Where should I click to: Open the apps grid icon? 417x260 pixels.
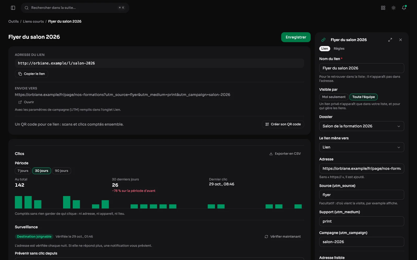point(383,8)
